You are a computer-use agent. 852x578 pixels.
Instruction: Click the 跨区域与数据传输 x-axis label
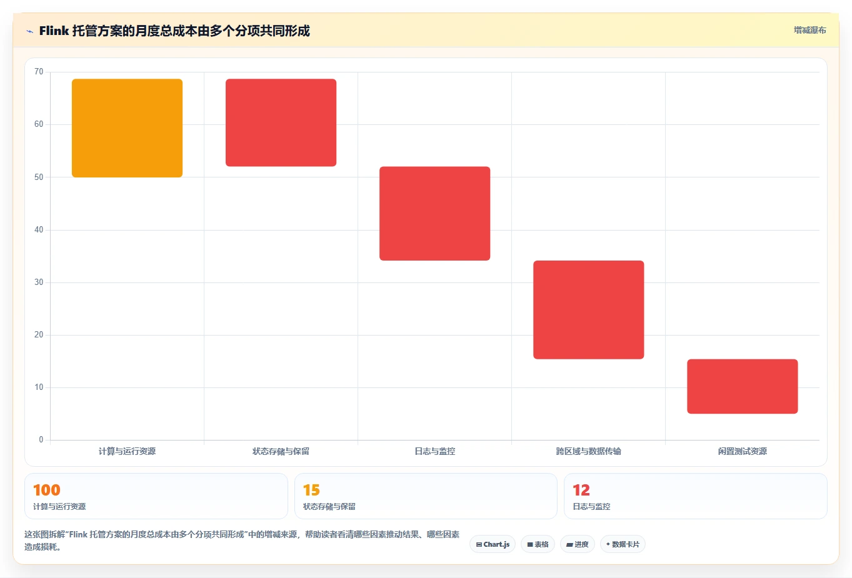pos(588,451)
